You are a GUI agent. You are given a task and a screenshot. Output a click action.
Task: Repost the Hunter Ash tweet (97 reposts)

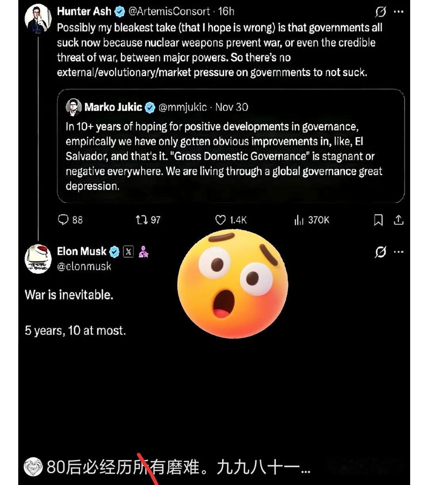(x=142, y=220)
